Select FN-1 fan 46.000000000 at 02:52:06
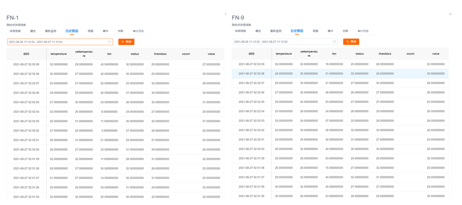 [109, 93]
